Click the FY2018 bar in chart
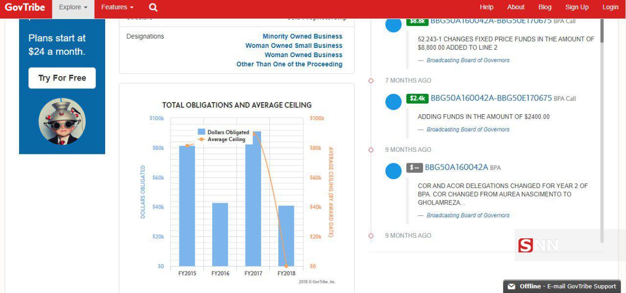 pyautogui.click(x=287, y=236)
